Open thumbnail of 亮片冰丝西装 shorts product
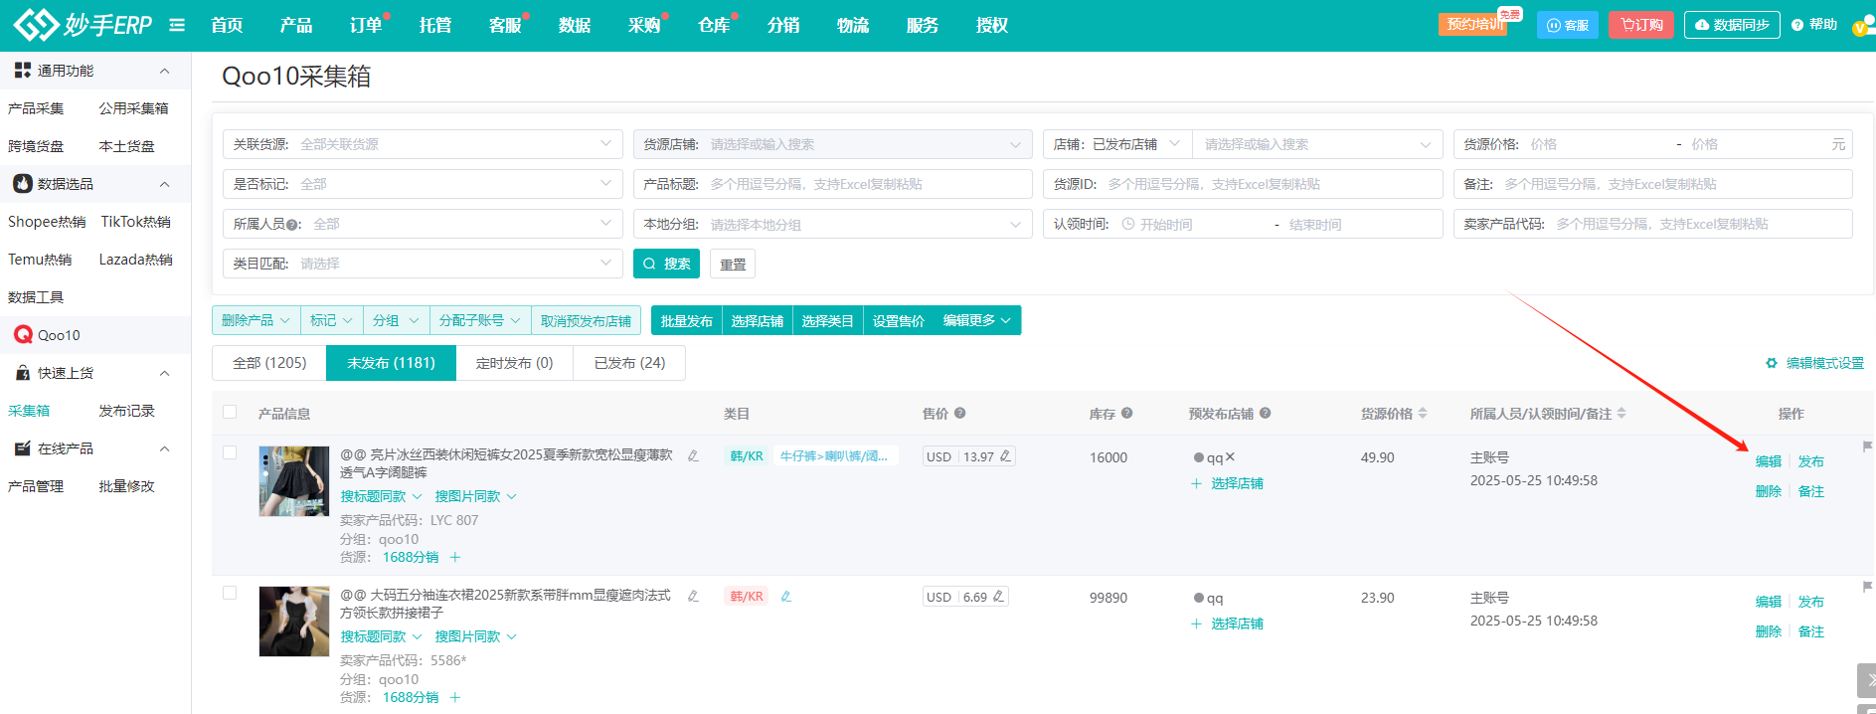 (x=294, y=481)
